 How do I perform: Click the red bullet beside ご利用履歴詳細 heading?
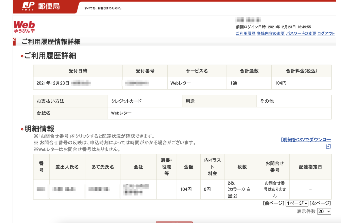click(x=22, y=56)
